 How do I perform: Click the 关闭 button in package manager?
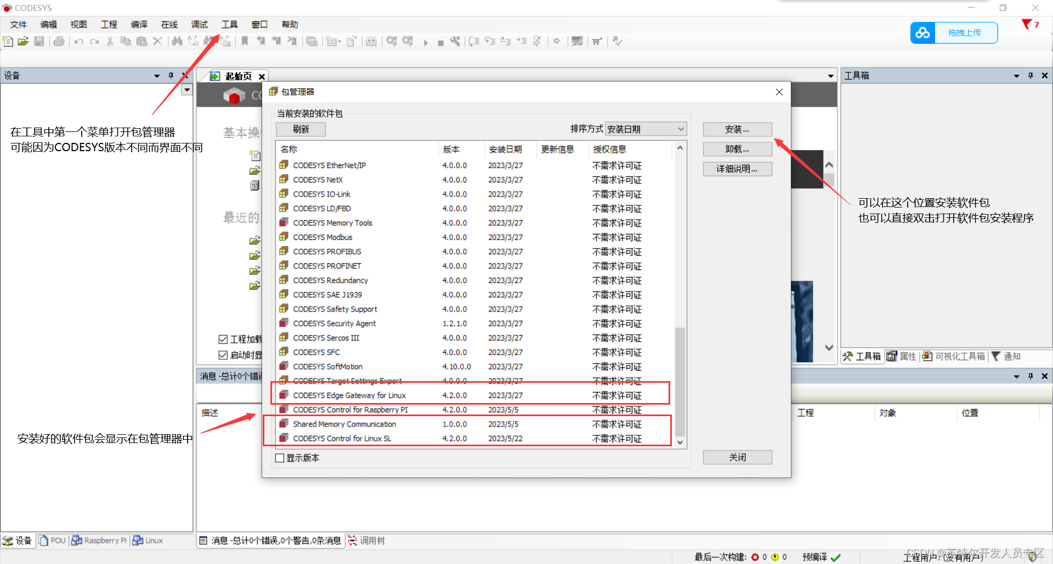[x=737, y=457]
